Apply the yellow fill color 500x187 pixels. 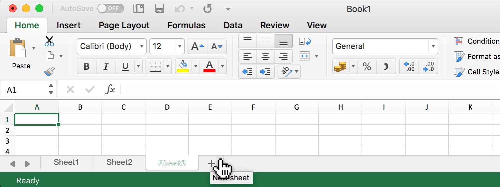182,66
